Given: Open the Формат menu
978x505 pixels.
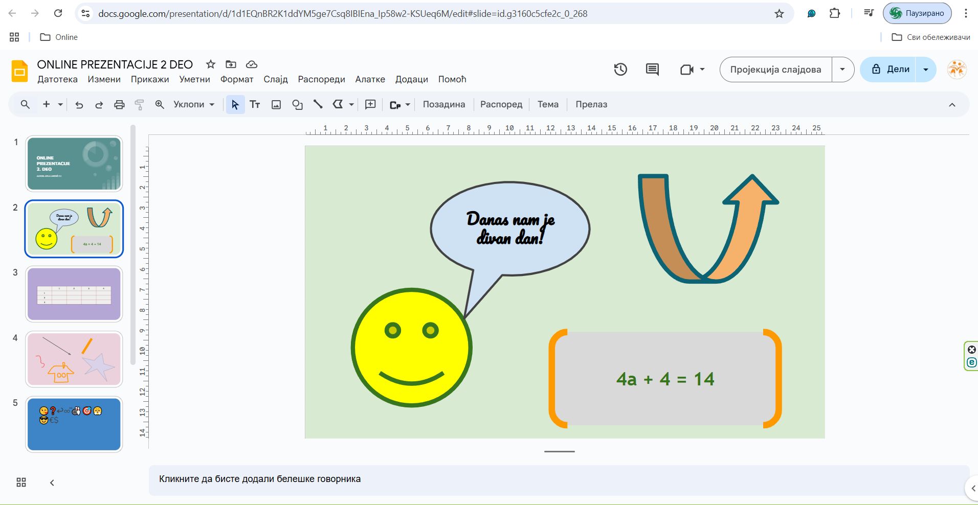Looking at the screenshot, I should coord(237,79).
